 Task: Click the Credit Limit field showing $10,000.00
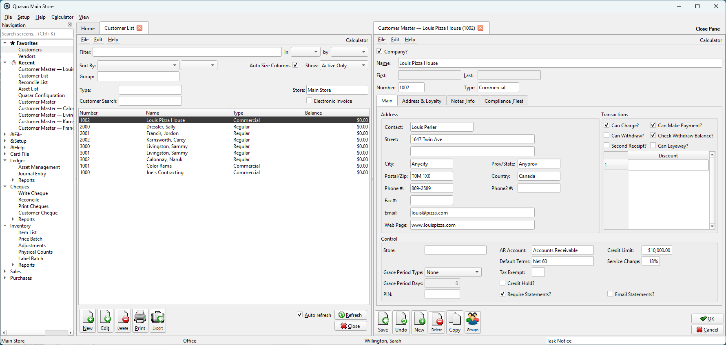point(657,250)
